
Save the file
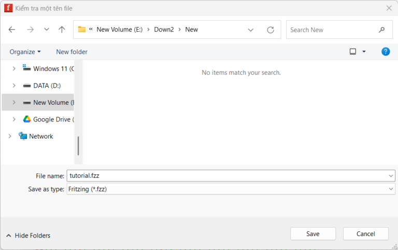[x=313, y=234]
